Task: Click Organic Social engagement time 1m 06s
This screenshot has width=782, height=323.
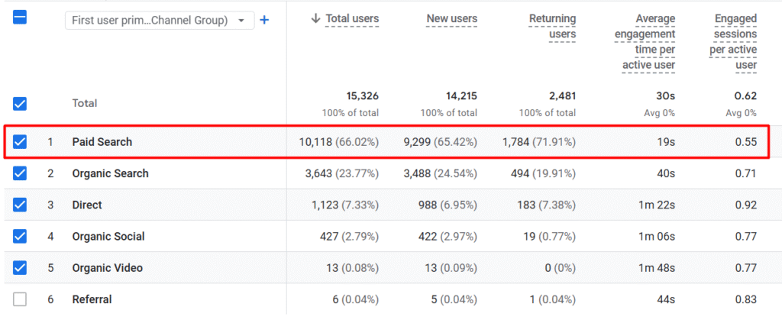Action: click(657, 236)
